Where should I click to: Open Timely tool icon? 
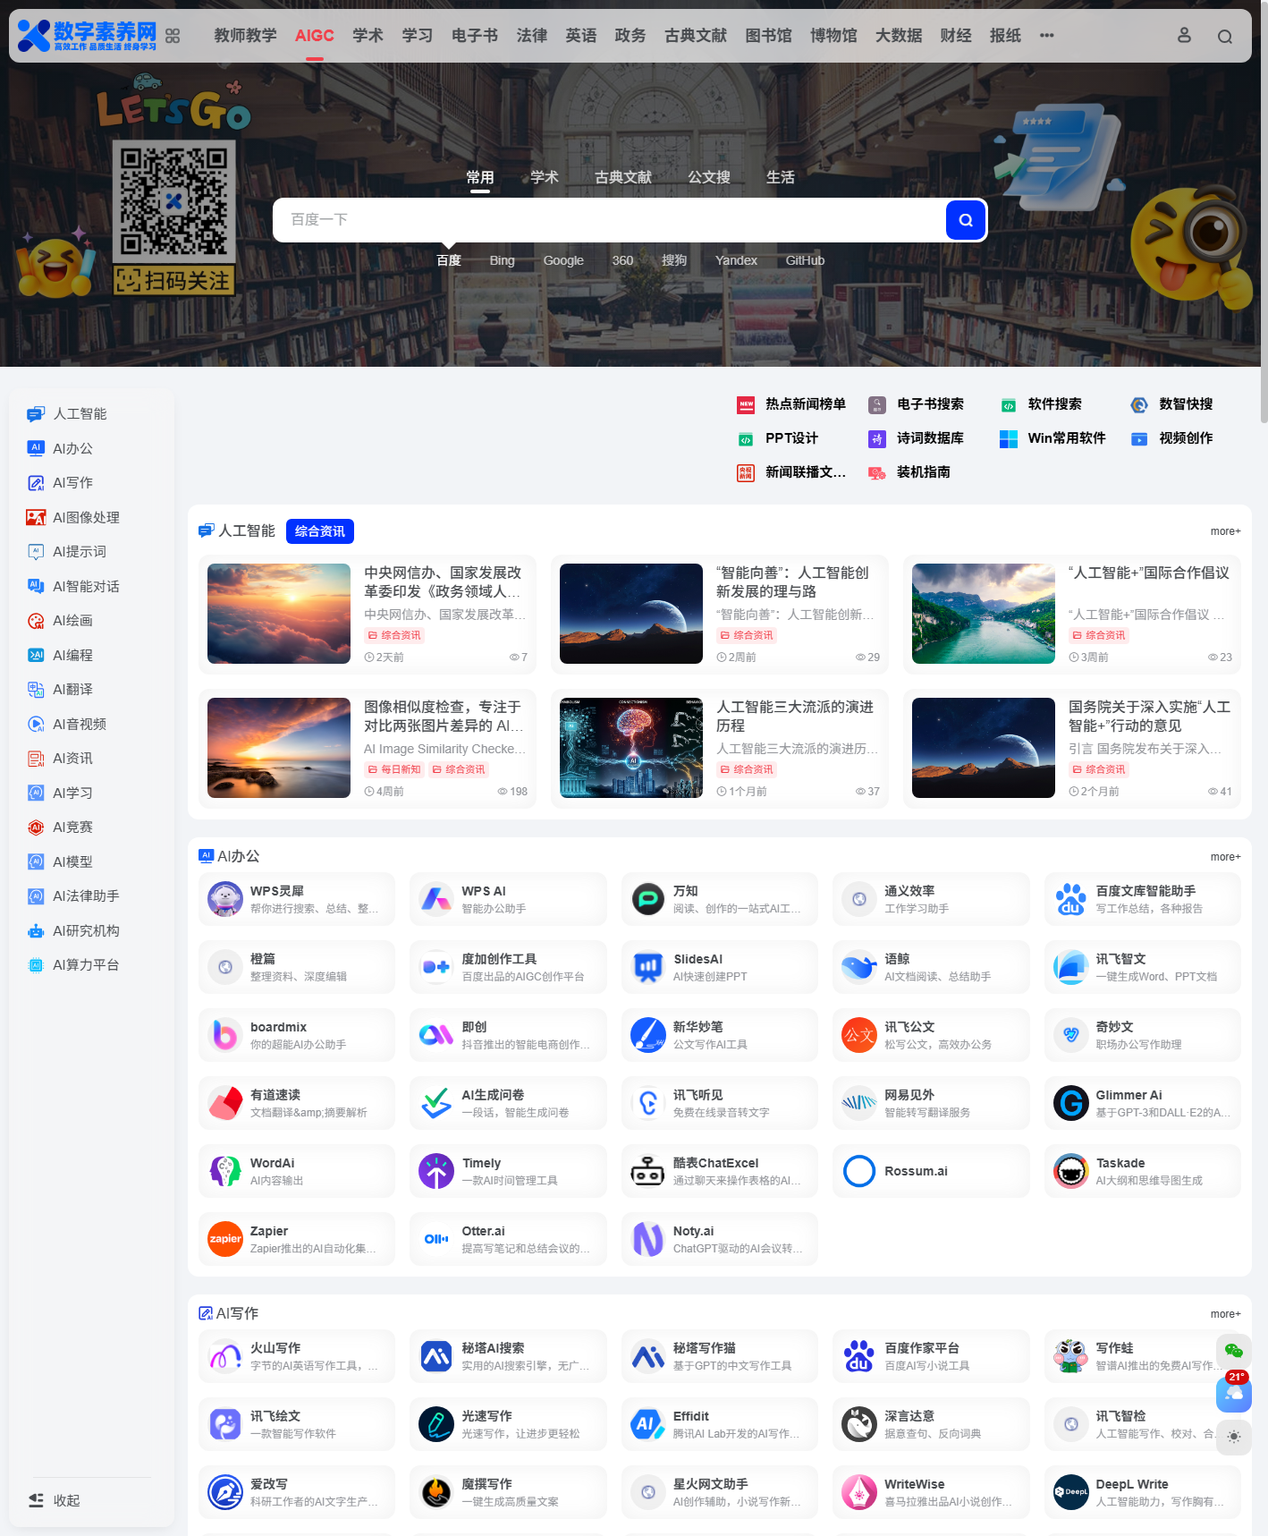(x=436, y=1171)
